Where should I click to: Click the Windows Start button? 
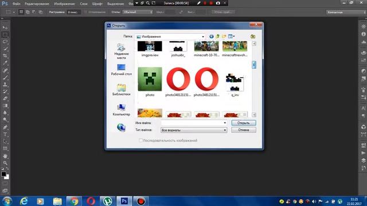[7, 201]
